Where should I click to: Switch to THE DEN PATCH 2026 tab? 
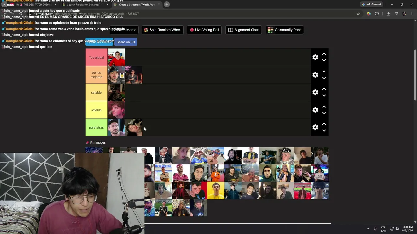click(34, 5)
